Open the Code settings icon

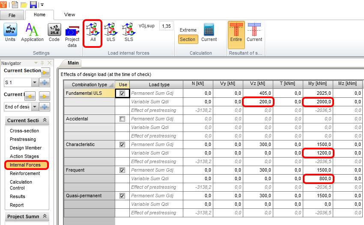click(x=54, y=32)
